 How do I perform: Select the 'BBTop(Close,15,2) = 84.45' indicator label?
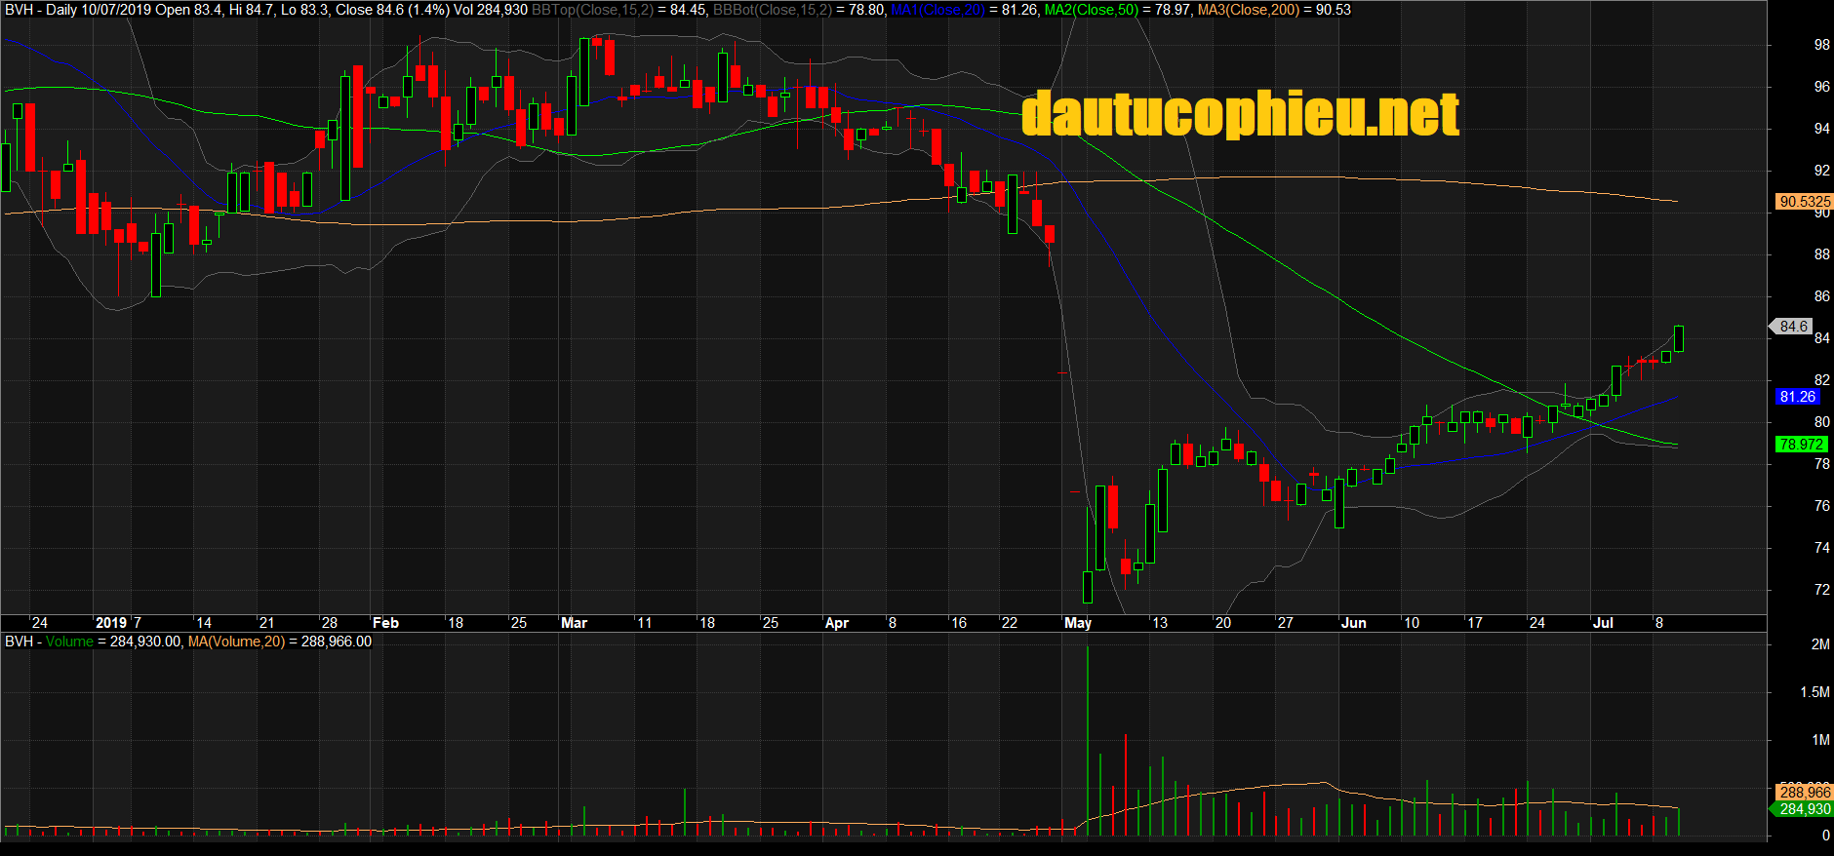coord(618,10)
